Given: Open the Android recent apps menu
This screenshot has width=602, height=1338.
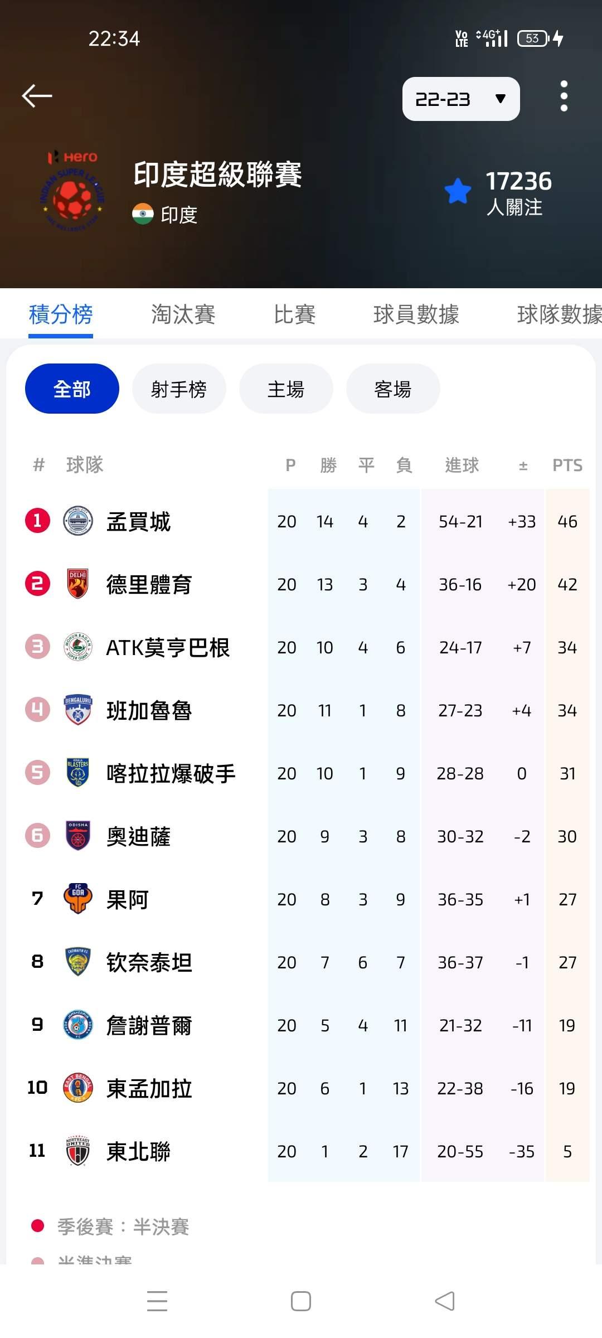Looking at the screenshot, I should click(157, 1301).
